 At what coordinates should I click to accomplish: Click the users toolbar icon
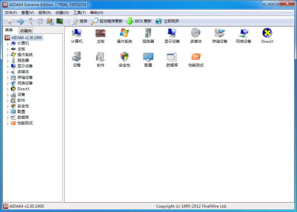50,21
